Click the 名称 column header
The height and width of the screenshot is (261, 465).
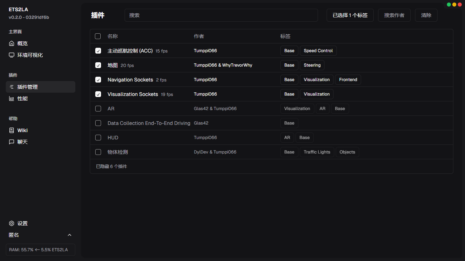pyautogui.click(x=113, y=36)
